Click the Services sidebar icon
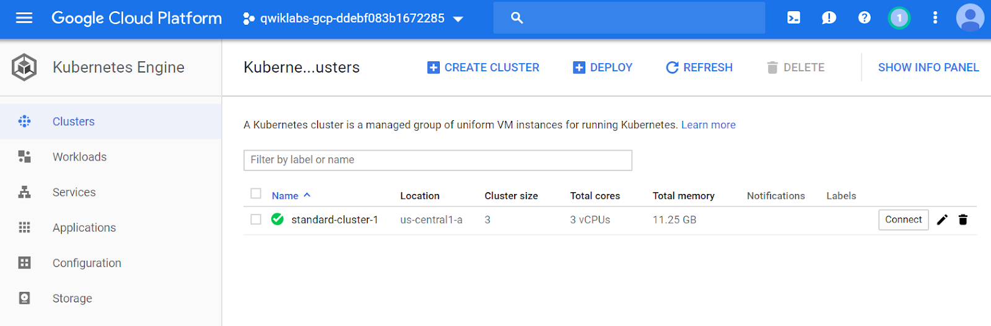Image resolution: width=991 pixels, height=326 pixels. coord(24,192)
